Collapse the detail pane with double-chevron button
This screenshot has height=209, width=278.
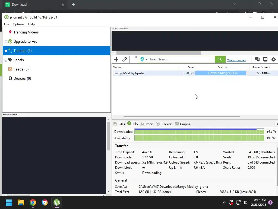[x=276, y=124]
